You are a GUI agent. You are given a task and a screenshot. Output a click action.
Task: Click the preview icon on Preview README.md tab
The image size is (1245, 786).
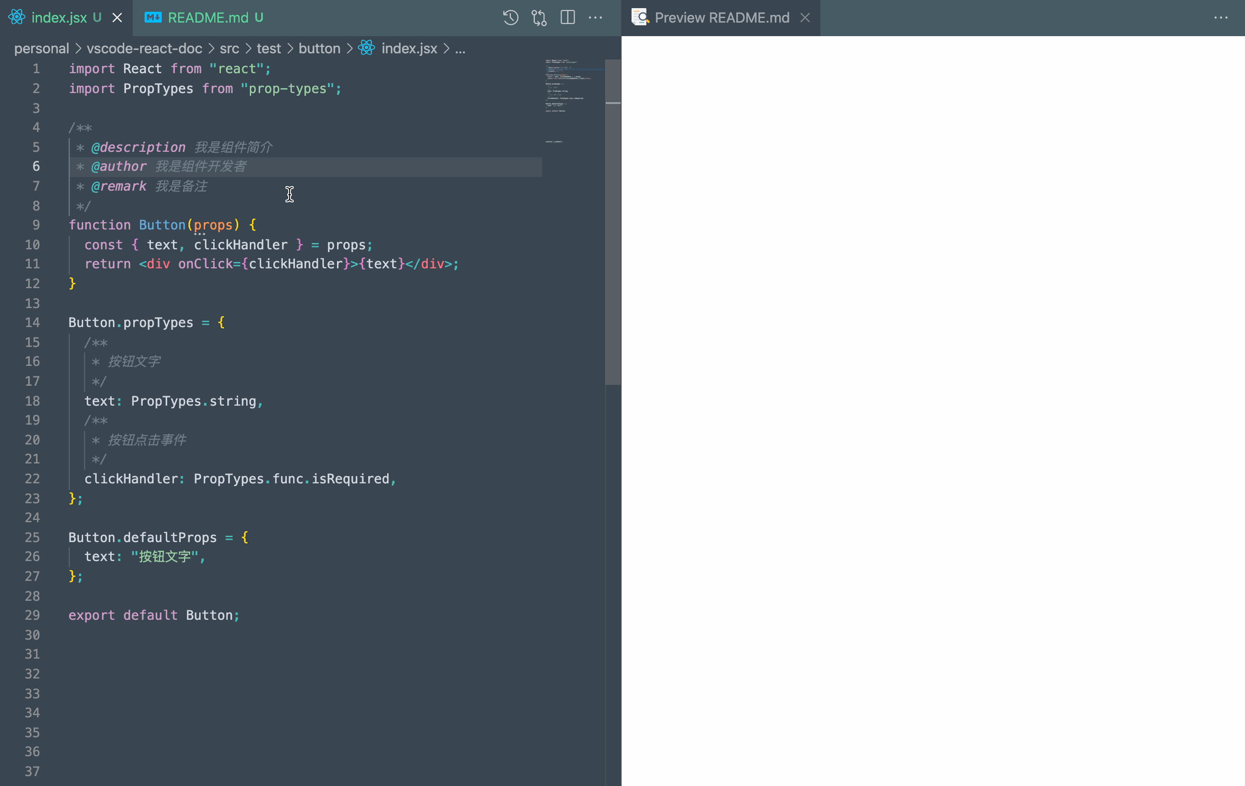point(640,17)
